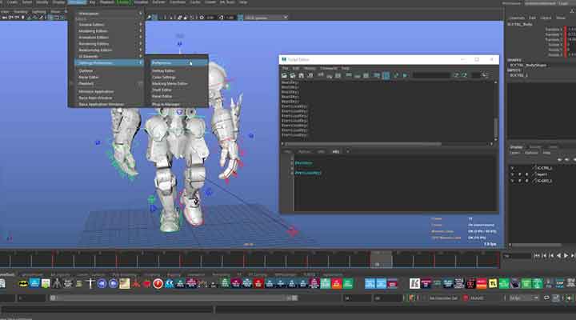Toggle visibility of the first display layer
Image resolution: width=576 pixels, height=320 pixels.
coord(512,168)
